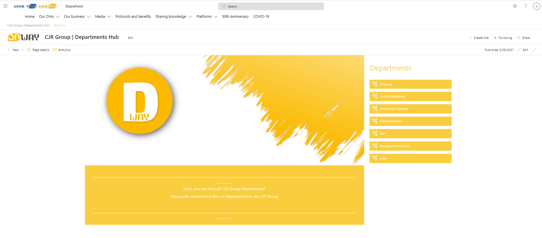Click inside the Search box

pos(271,6)
